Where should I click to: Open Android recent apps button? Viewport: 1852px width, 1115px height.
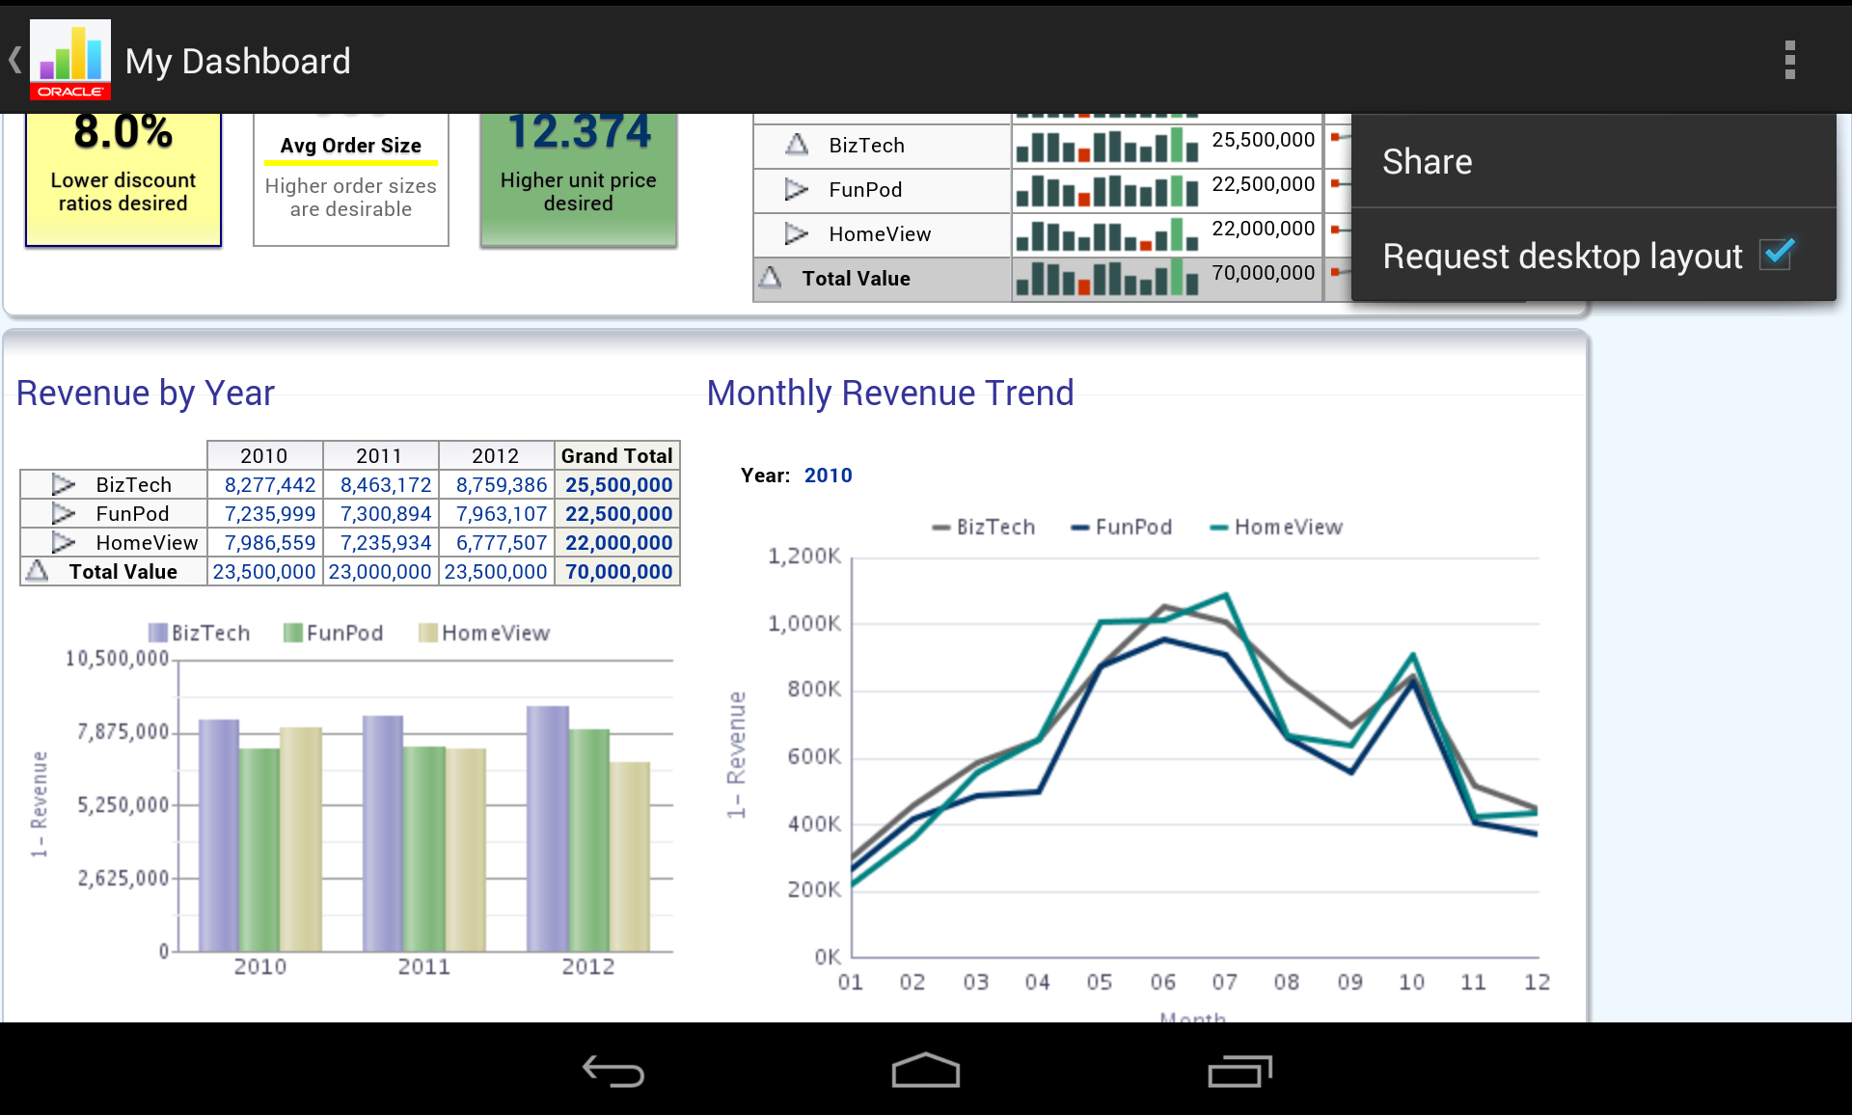(1239, 1071)
